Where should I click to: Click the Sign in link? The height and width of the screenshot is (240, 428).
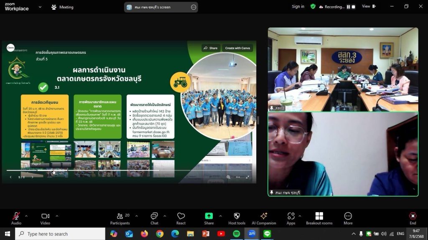coord(298,7)
